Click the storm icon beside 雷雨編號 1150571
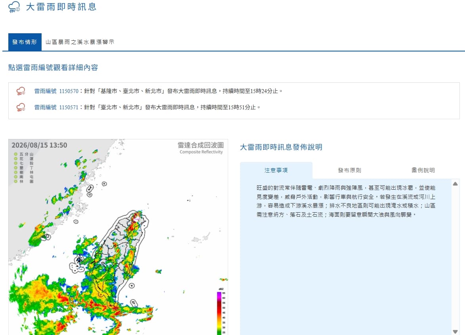Viewport: 465px width, 335px height. click(x=21, y=107)
